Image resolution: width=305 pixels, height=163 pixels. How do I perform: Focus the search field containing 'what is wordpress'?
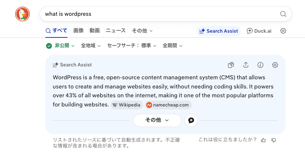[165, 14]
